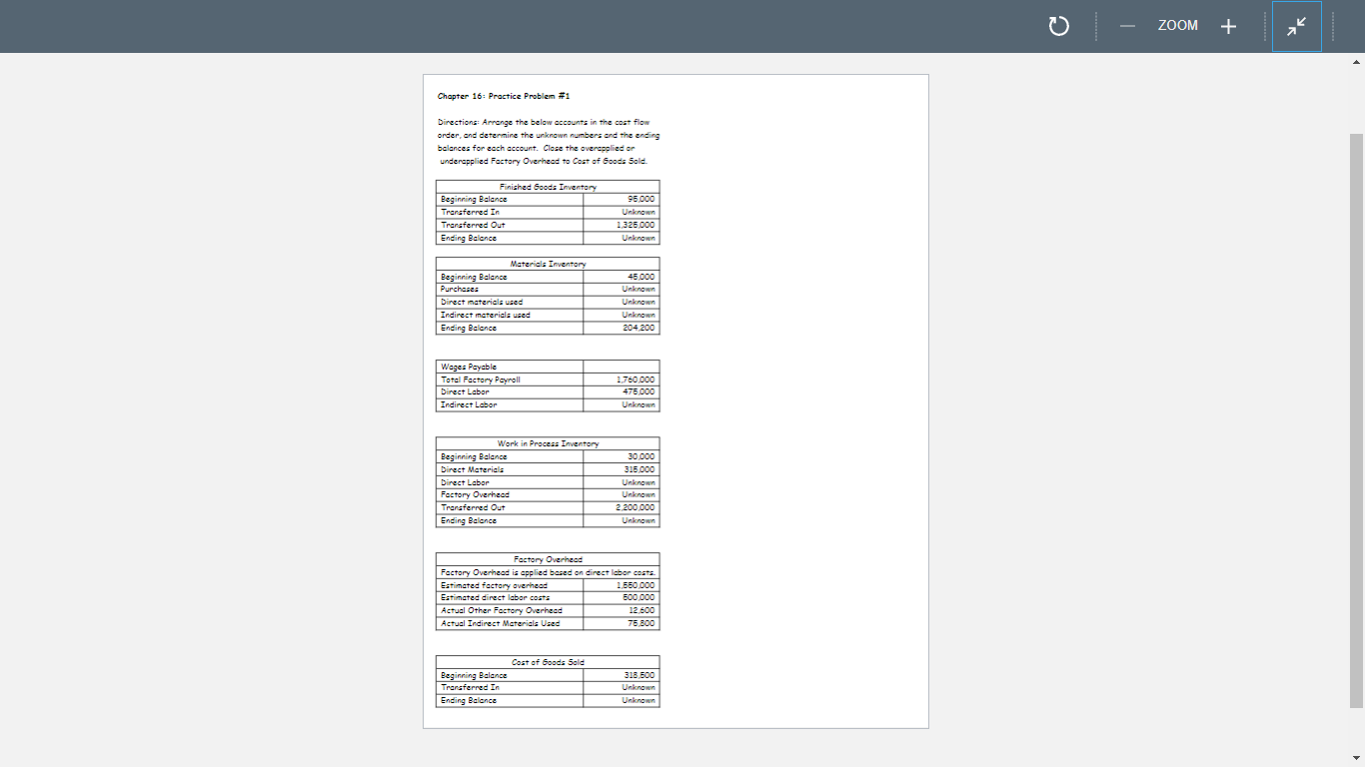This screenshot has height=767, width=1365.
Task: Select the Wages Payable header cell
Action: [x=470, y=367]
